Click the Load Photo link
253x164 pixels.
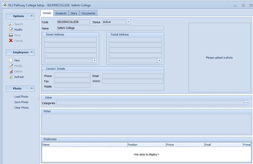pyautogui.click(x=21, y=97)
